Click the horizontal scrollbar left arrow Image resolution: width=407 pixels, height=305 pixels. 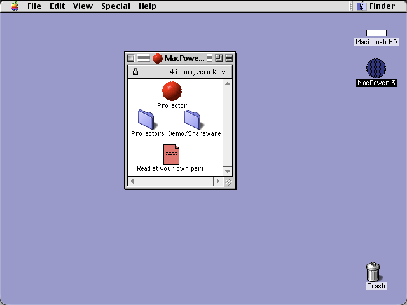click(x=132, y=181)
